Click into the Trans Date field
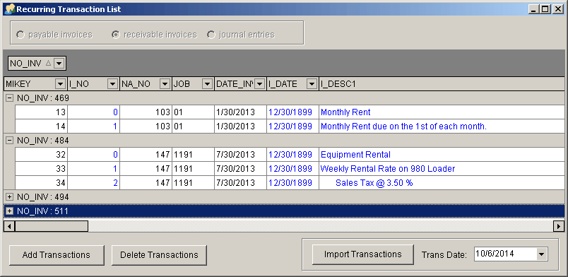 click(x=504, y=254)
